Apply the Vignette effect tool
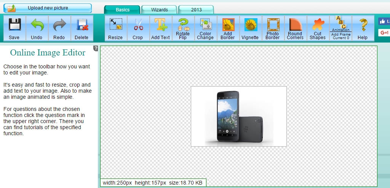390x188 pixels. click(x=250, y=28)
